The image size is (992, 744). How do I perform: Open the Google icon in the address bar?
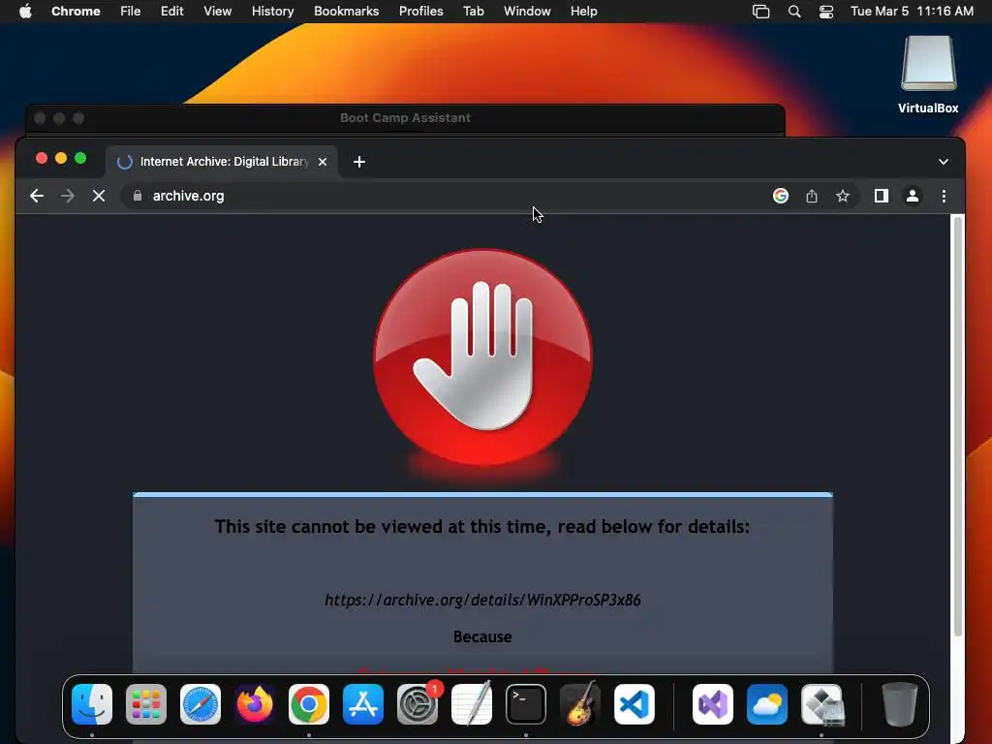point(781,196)
